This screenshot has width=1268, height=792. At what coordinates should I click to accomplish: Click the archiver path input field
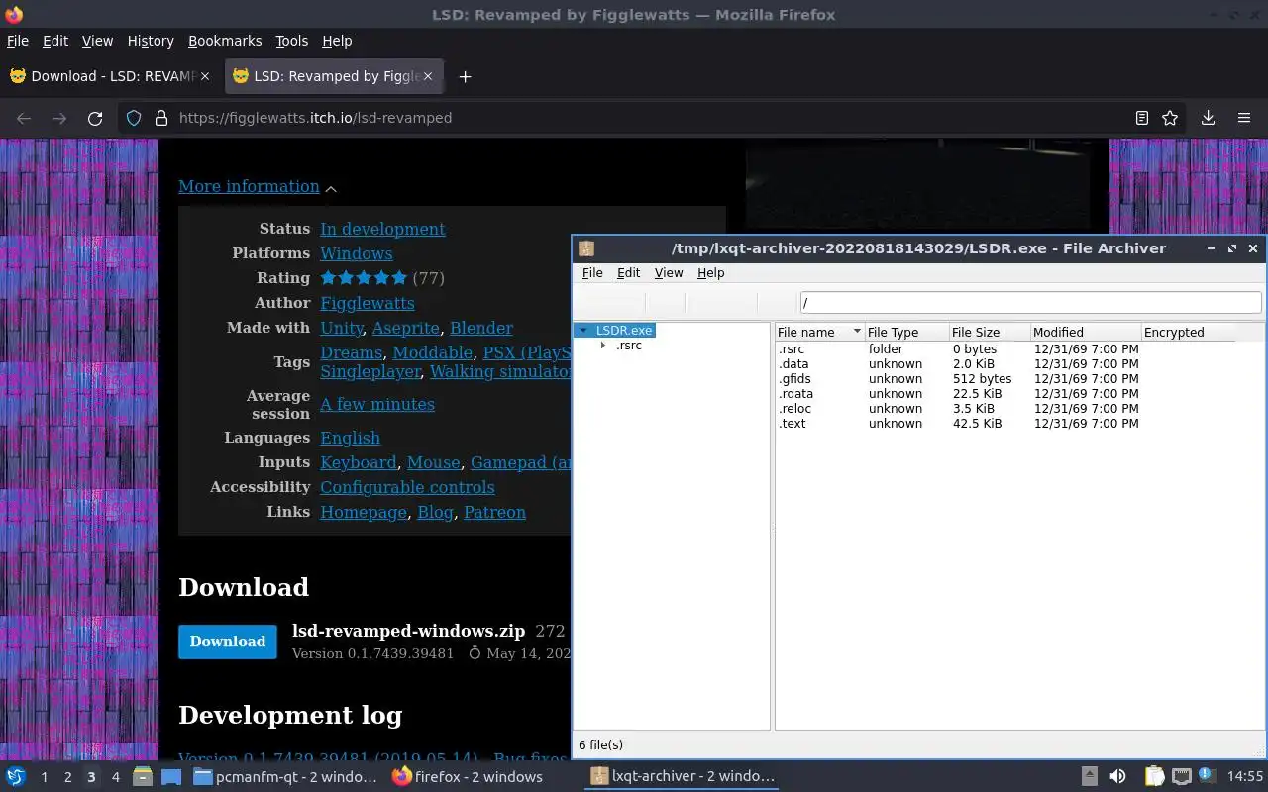click(1029, 303)
